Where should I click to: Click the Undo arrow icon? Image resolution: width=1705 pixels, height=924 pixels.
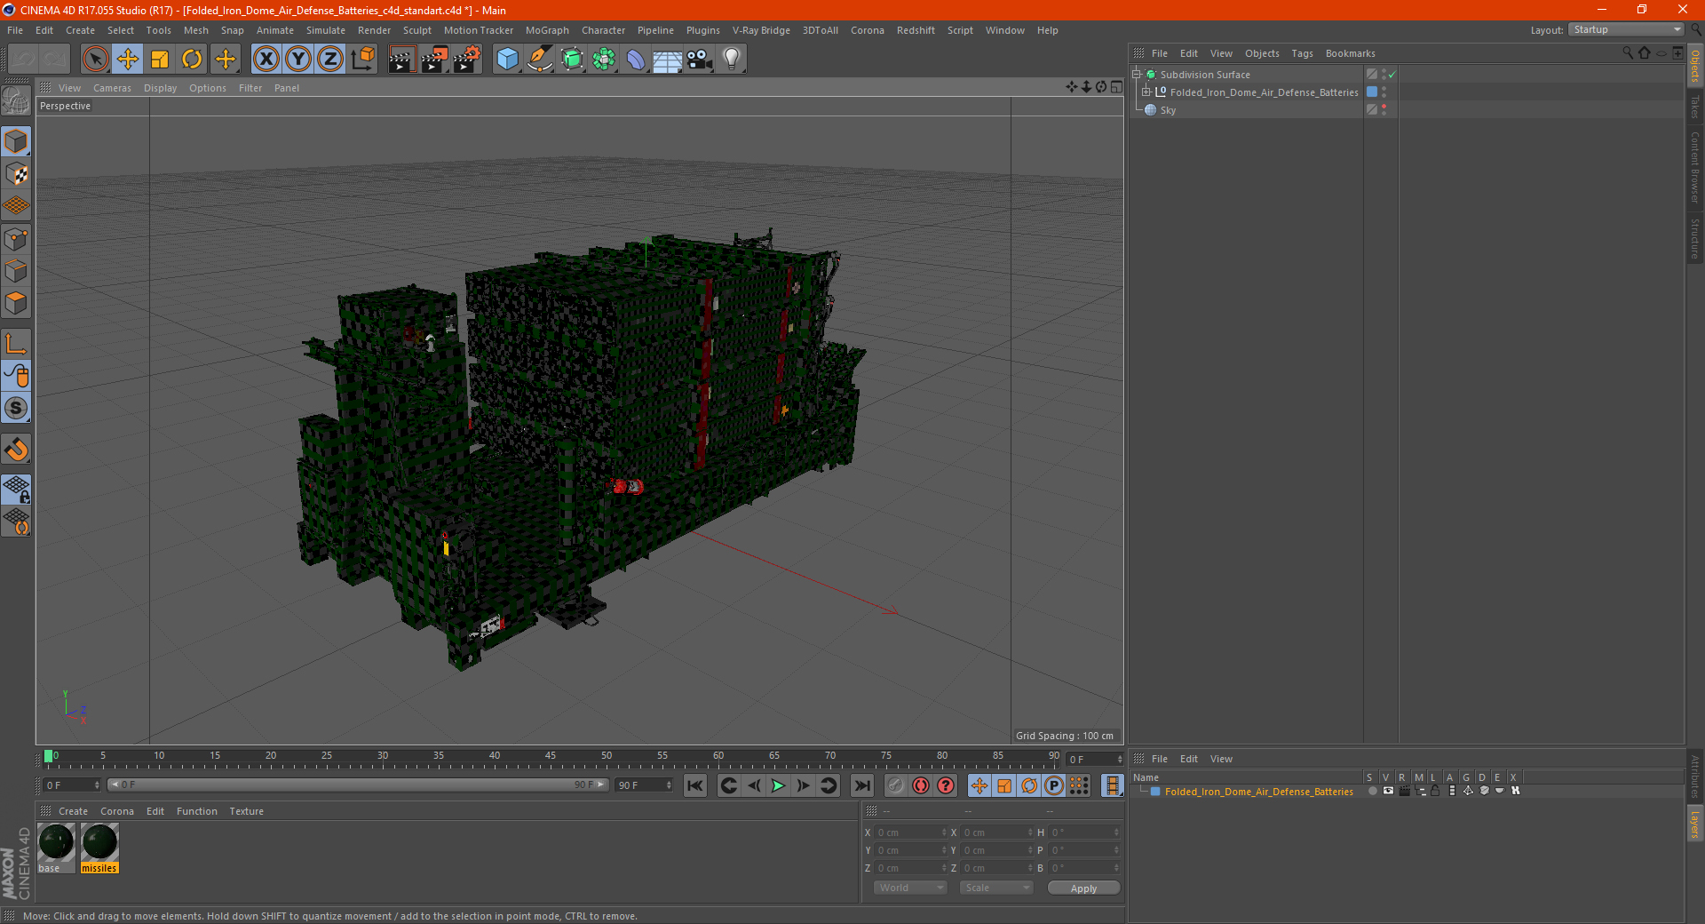click(x=23, y=60)
